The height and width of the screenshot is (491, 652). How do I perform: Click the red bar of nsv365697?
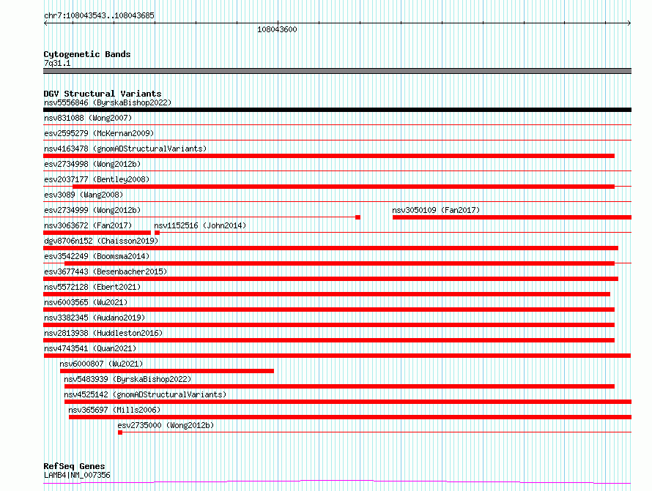tap(350, 417)
